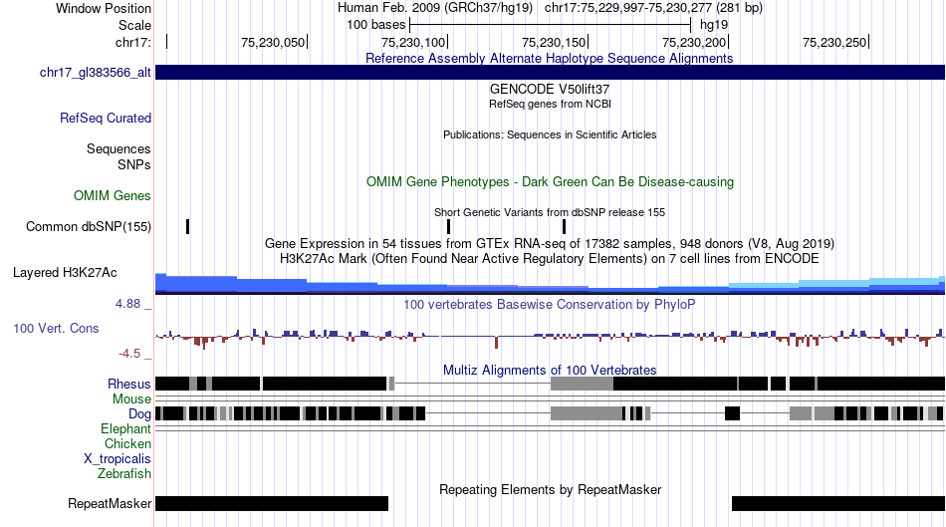Click the Zebrafish alignment label
This screenshot has height=527, width=946.
[x=124, y=473]
